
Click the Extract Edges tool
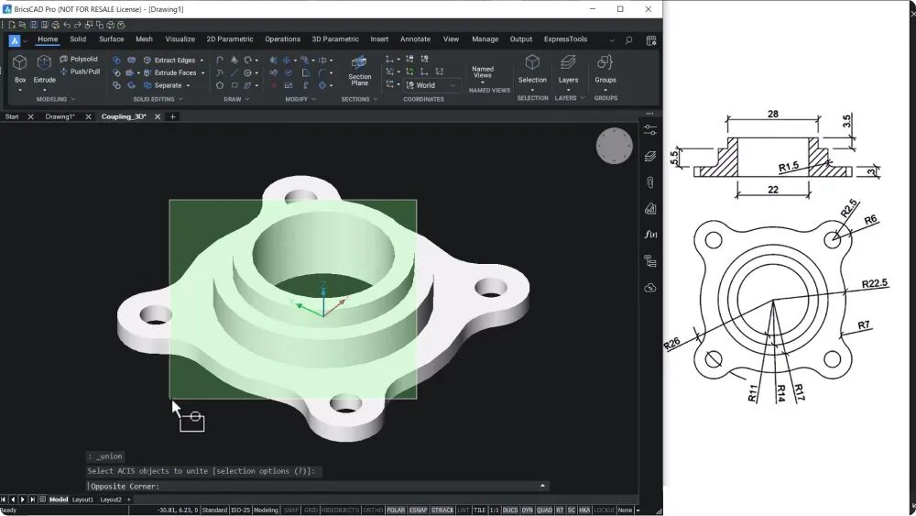coord(169,60)
